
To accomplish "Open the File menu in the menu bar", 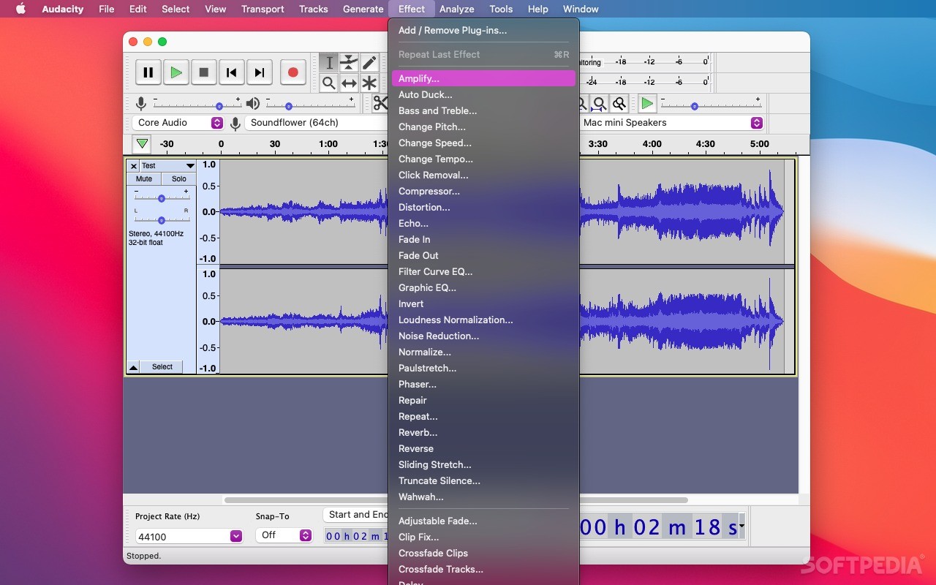I will (x=107, y=9).
